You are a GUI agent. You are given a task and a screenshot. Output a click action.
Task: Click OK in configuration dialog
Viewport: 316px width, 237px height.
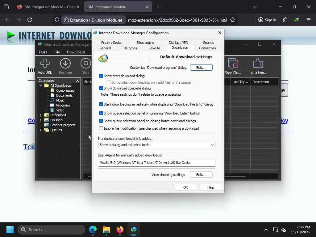click(x=185, y=187)
